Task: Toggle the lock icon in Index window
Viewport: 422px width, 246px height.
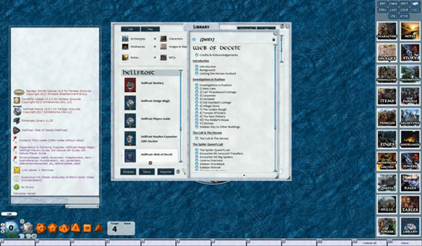Action: coord(274,40)
